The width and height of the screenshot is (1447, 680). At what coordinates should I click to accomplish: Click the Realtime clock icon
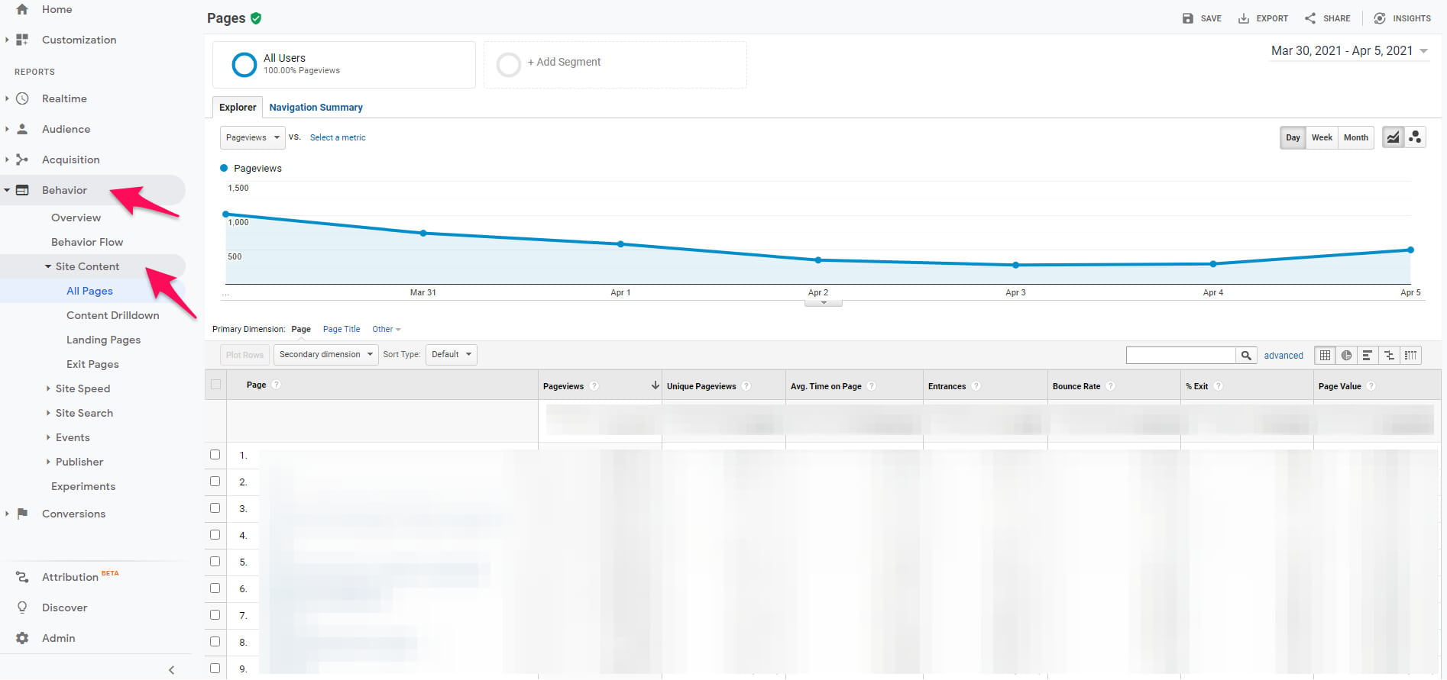coord(22,98)
